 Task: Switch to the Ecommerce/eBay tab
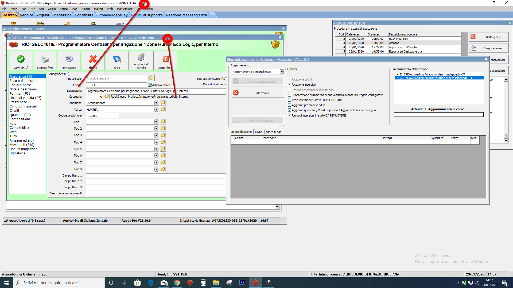112,15
